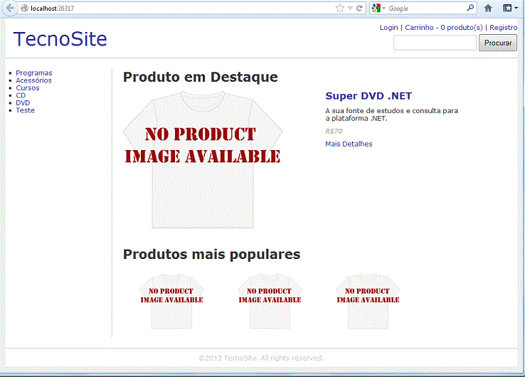Click the ©2012 TecnoSite footer text

[261, 358]
